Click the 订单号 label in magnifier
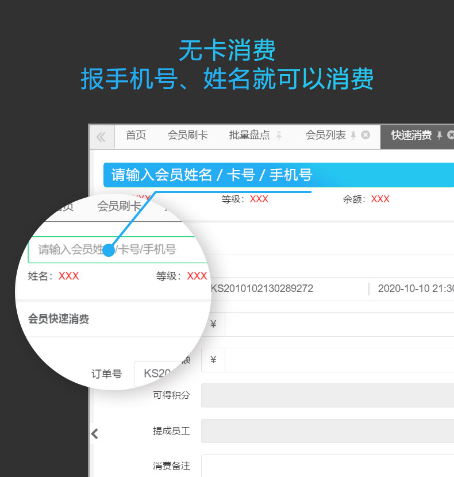 (106, 374)
